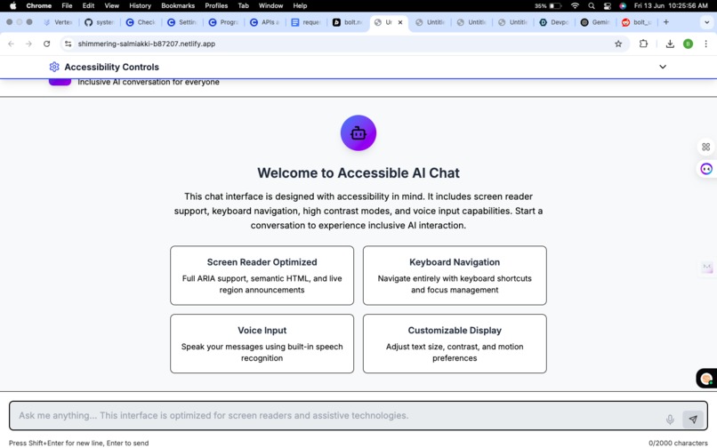The width and height of the screenshot is (717, 448).
Task: Click the 'Customizable Display' card
Action: pyautogui.click(x=455, y=344)
